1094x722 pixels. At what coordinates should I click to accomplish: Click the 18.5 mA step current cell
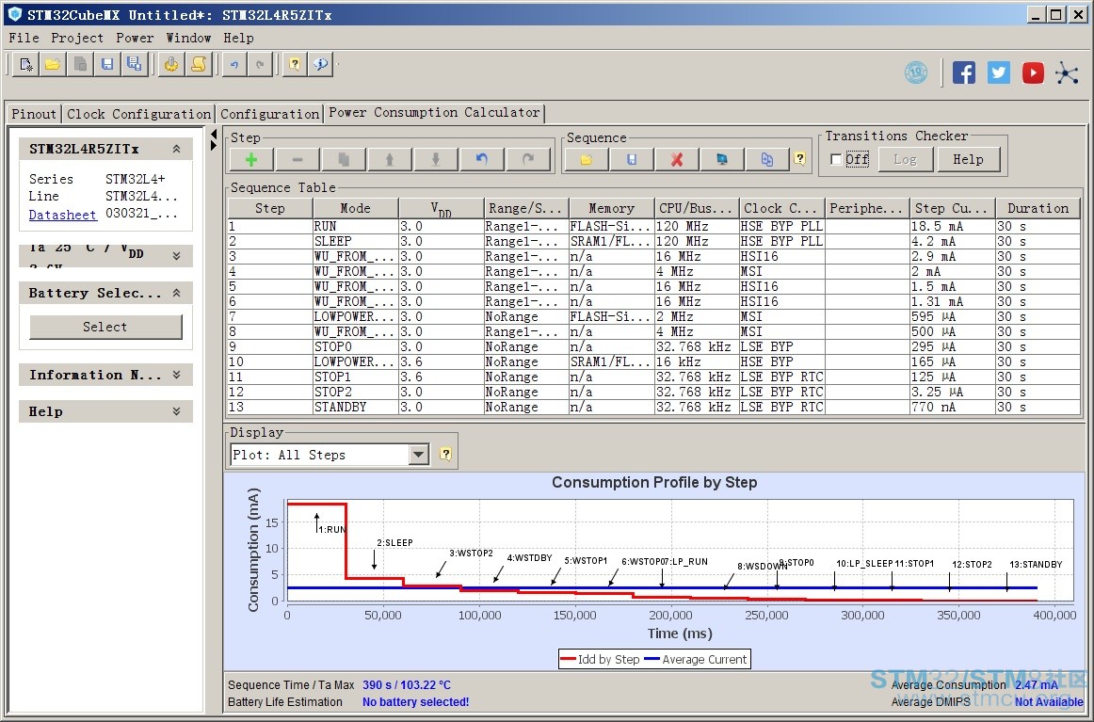coord(953,226)
